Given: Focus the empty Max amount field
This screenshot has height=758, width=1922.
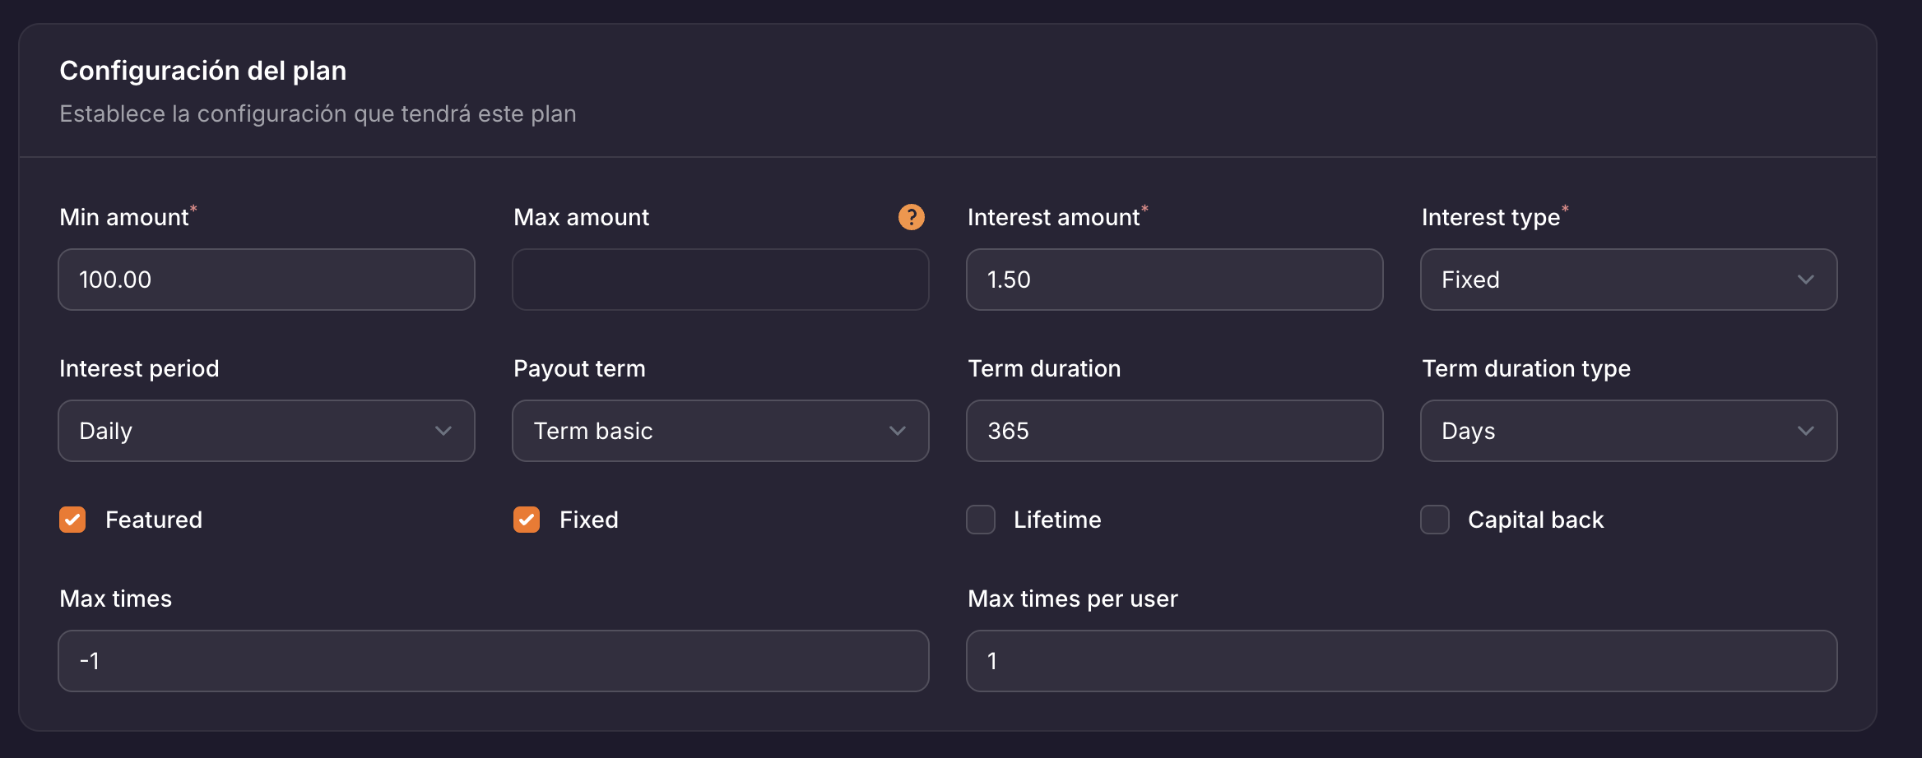Looking at the screenshot, I should tap(720, 280).
